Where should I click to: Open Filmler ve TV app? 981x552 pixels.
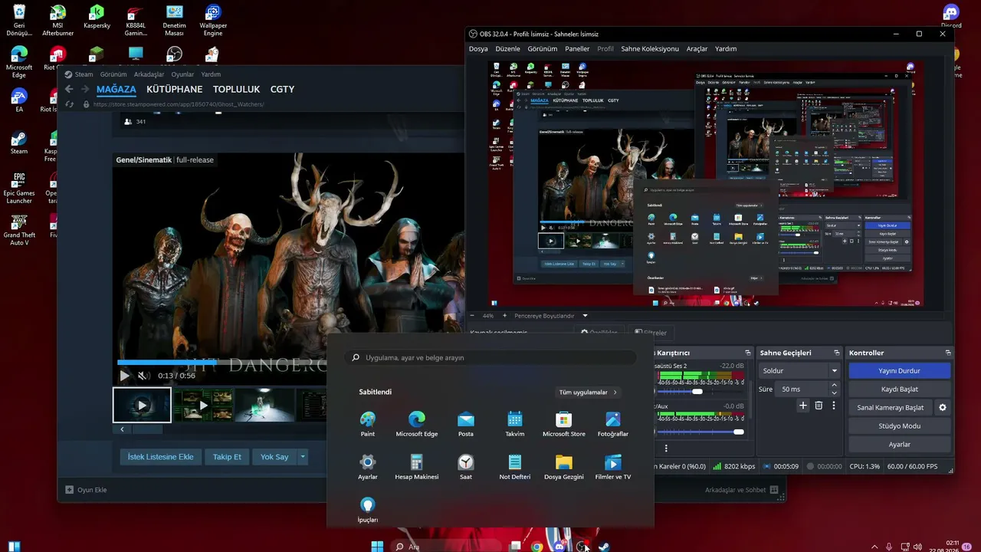click(613, 466)
